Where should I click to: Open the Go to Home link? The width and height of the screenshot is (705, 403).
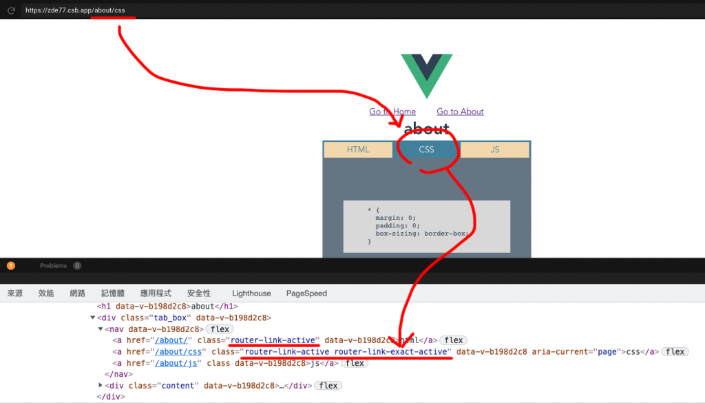392,112
